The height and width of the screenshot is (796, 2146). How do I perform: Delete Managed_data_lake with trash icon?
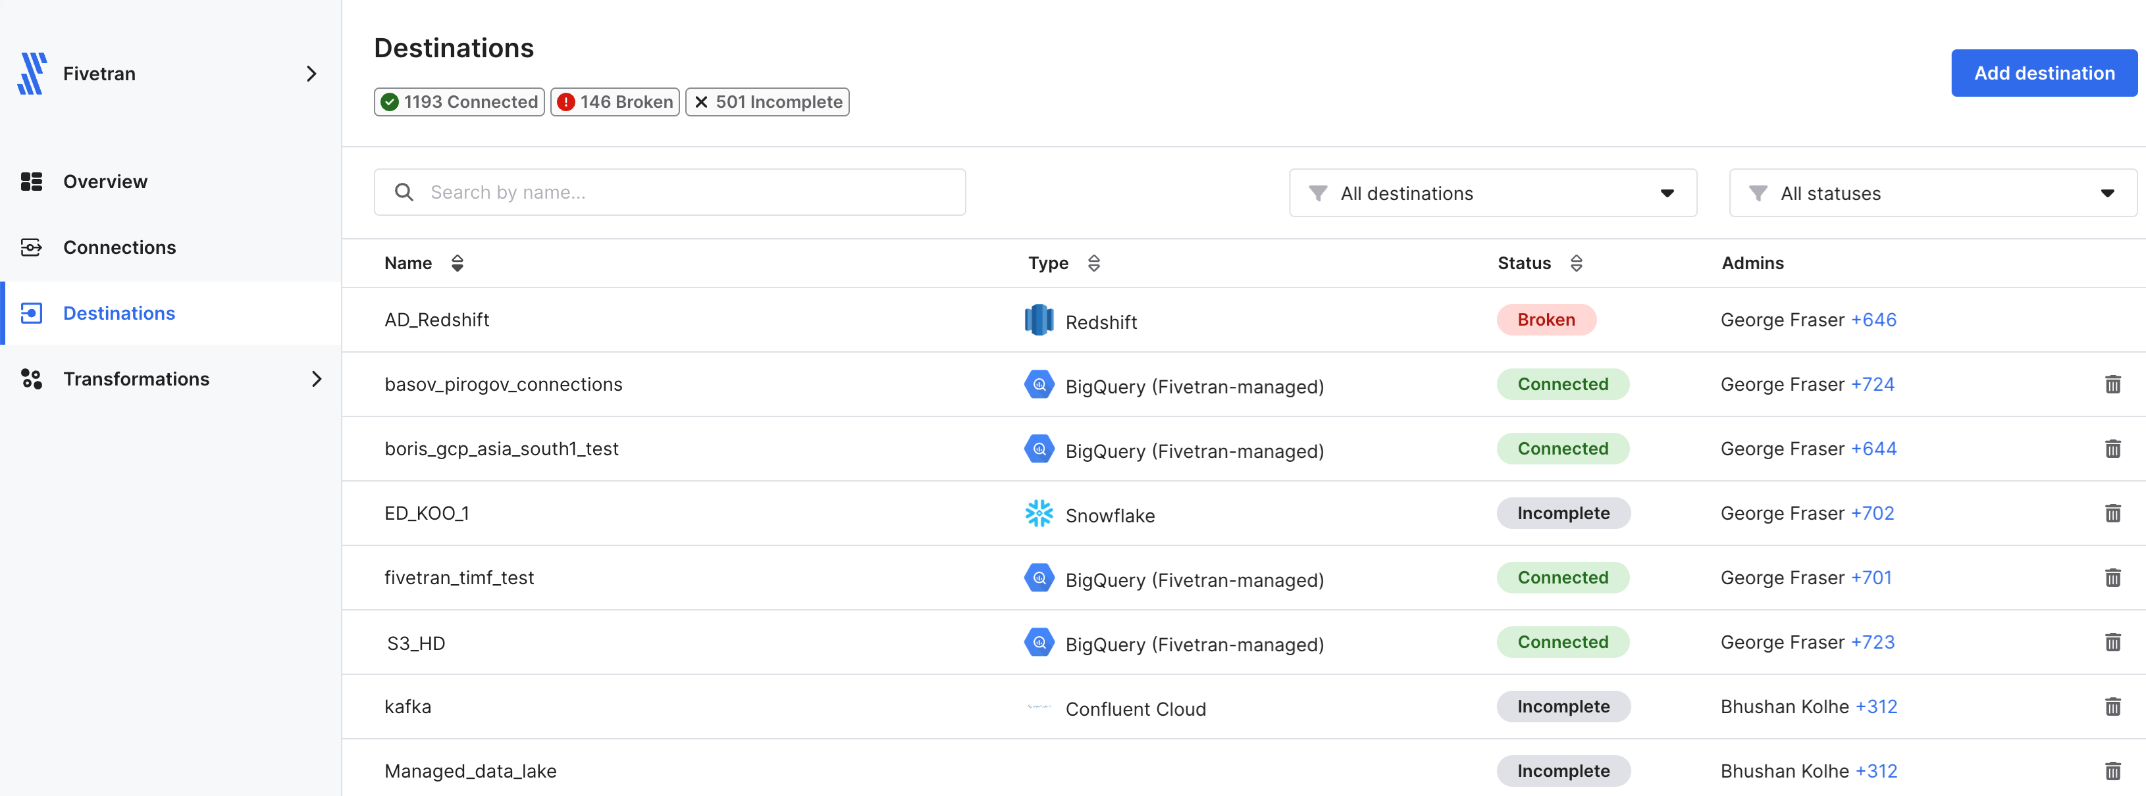pyautogui.click(x=2112, y=771)
